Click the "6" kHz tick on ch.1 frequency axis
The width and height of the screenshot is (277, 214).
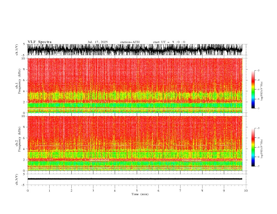24,80
